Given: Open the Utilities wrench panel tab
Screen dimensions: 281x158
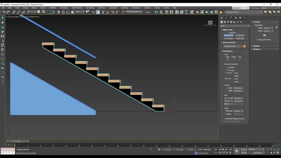Looking at the screenshot, I should tap(245, 18).
